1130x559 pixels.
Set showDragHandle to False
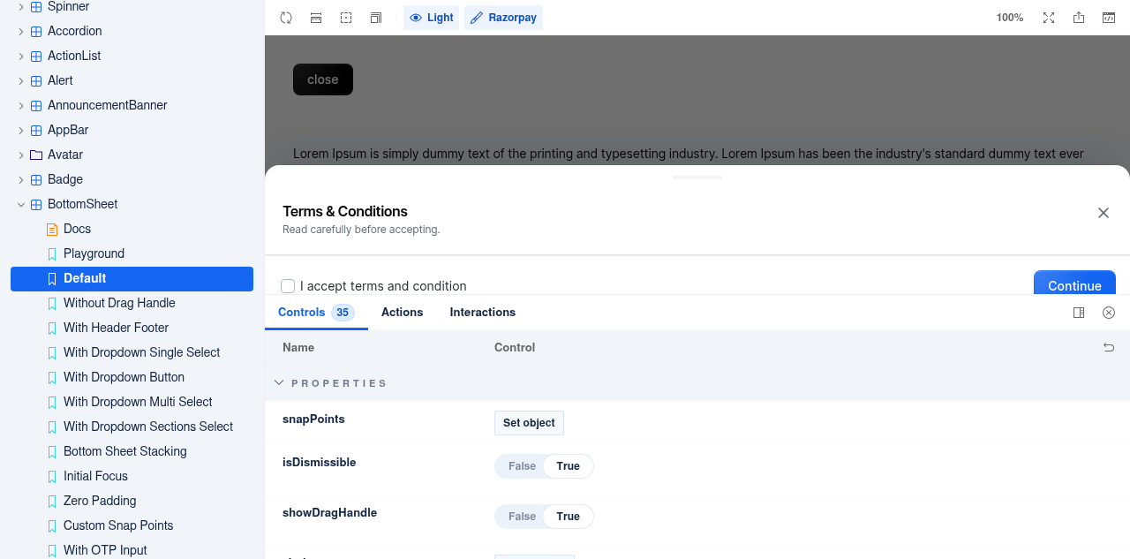522,517
